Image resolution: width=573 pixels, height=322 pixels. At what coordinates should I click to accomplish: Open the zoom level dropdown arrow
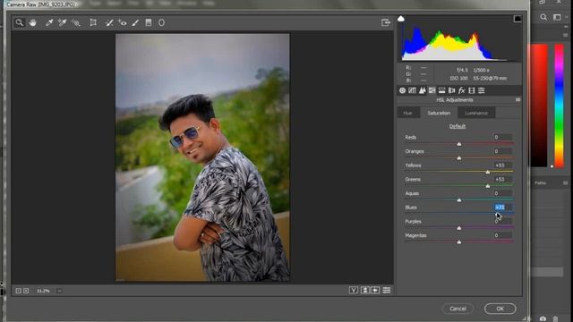(59, 291)
